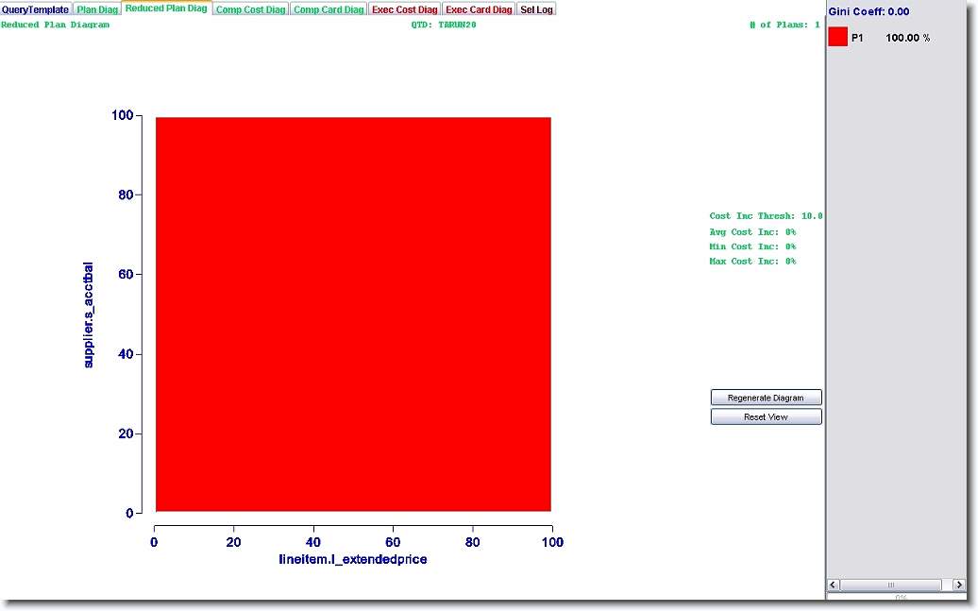Open the QueryTemplate tab

36,9
